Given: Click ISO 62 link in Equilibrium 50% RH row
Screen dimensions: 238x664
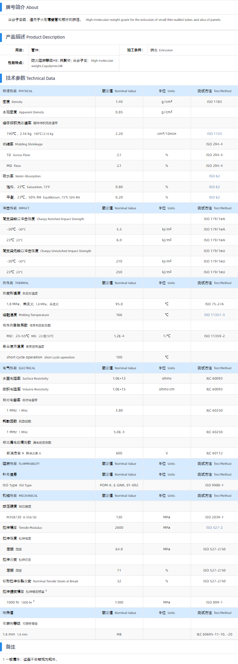Looking at the screenshot, I should [x=214, y=197].
